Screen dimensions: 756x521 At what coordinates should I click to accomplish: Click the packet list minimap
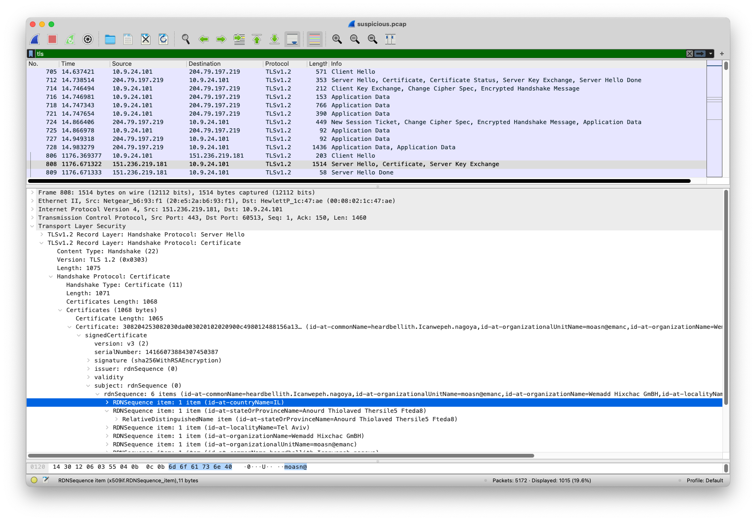tap(714, 119)
